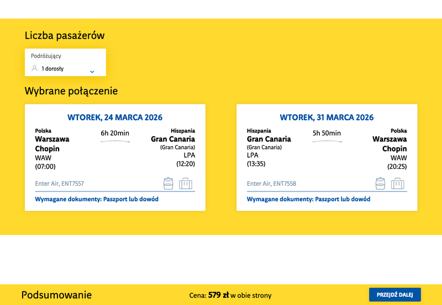Screen dimensions: 442x305
Task: Click the Enter Air, ENT7558 flight number
Action: (271, 184)
